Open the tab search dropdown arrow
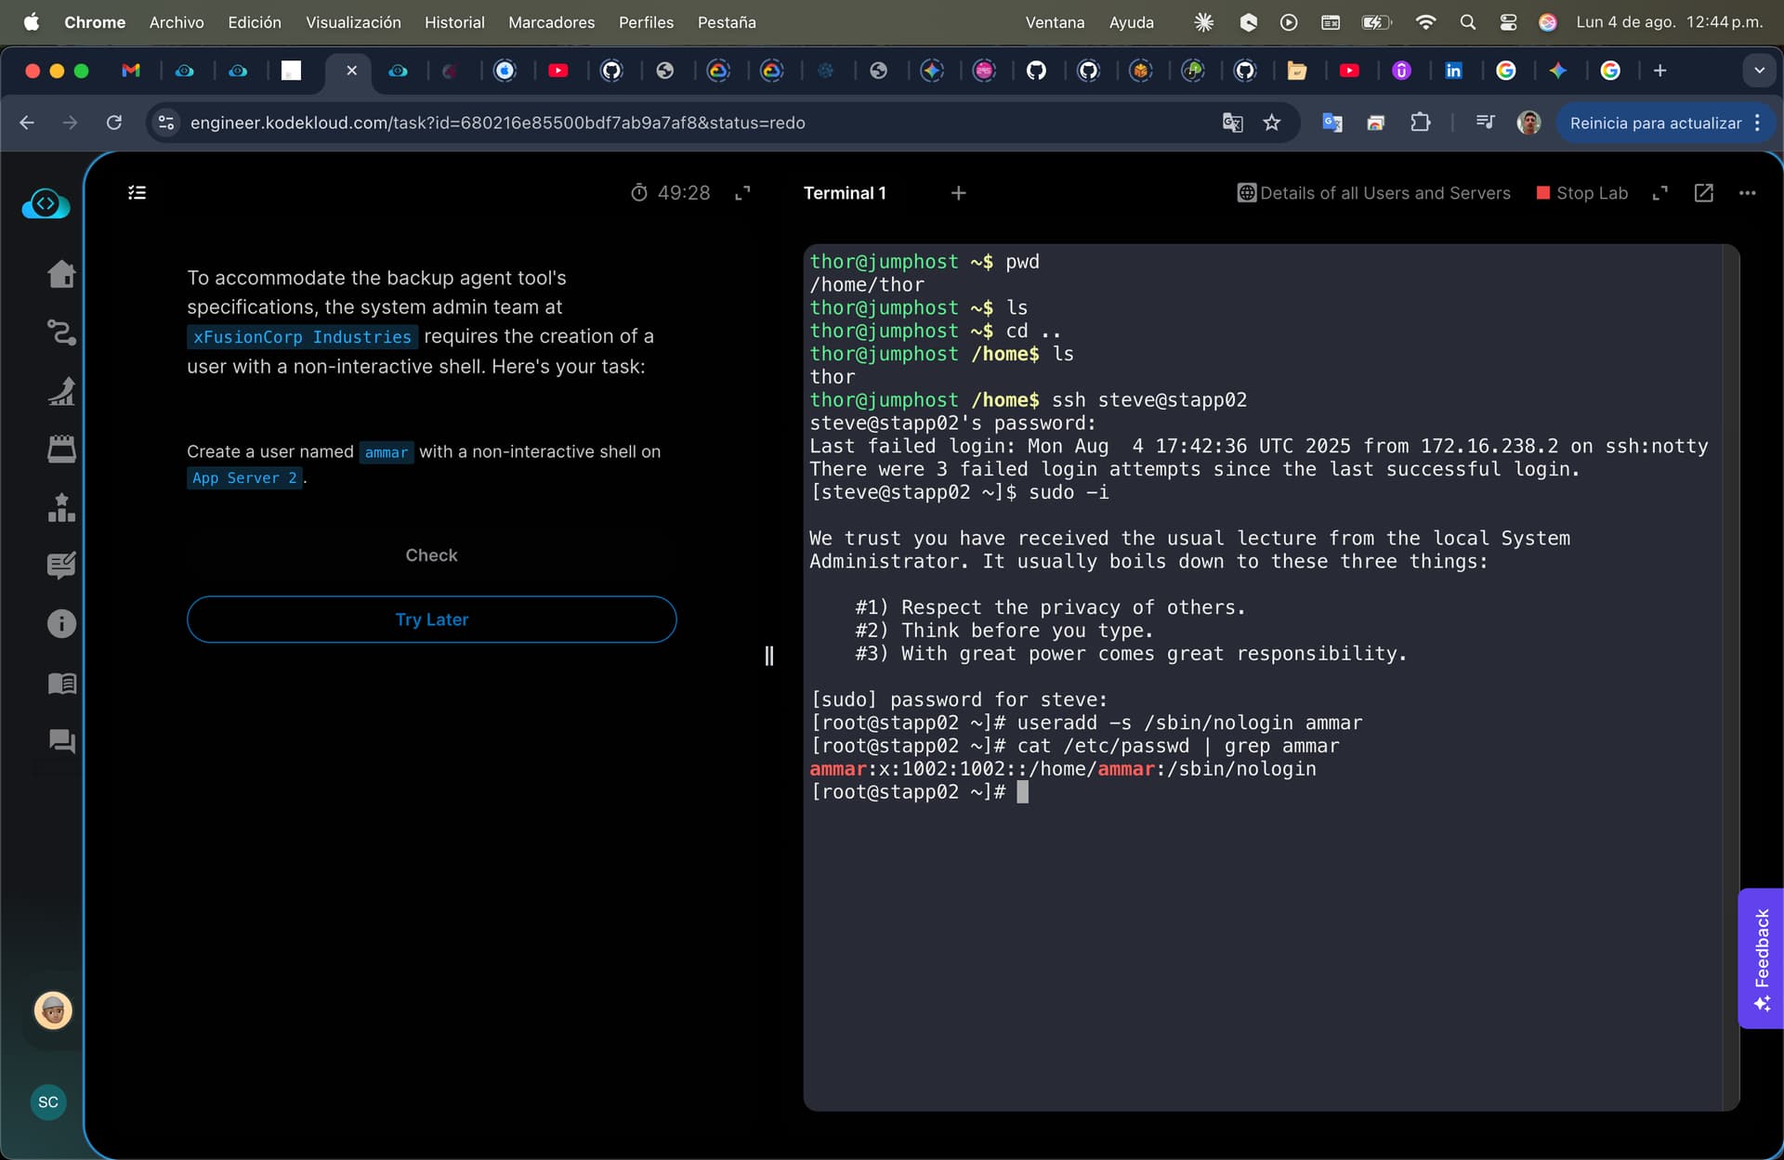The height and width of the screenshot is (1160, 1784). pos(1758,71)
